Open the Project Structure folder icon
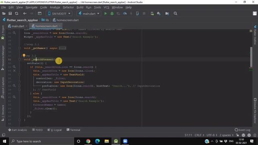 [x=167, y=13]
